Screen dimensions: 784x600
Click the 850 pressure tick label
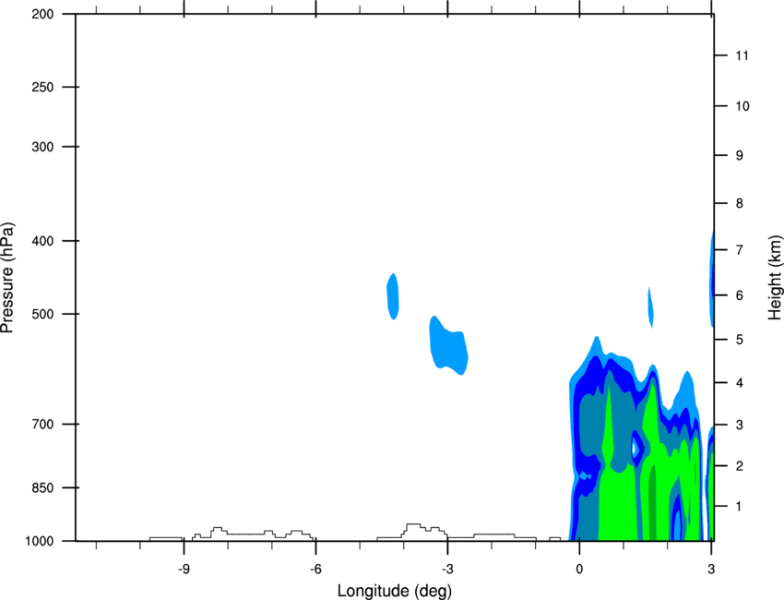coord(42,487)
